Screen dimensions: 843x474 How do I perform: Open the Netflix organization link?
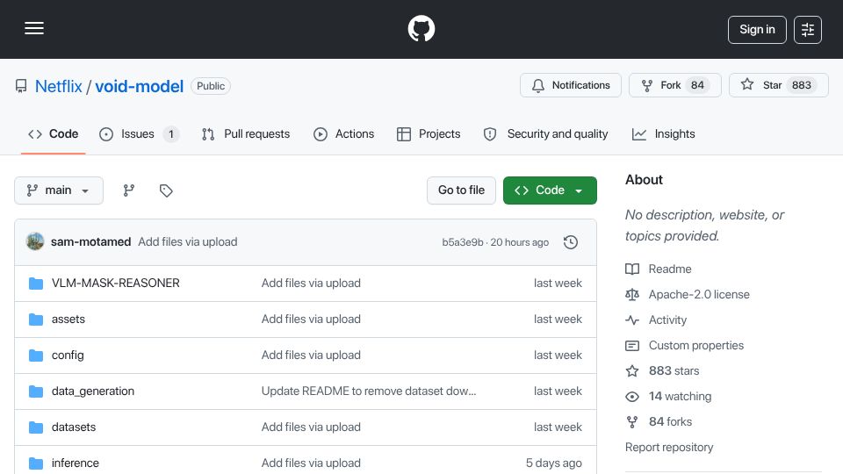(59, 86)
